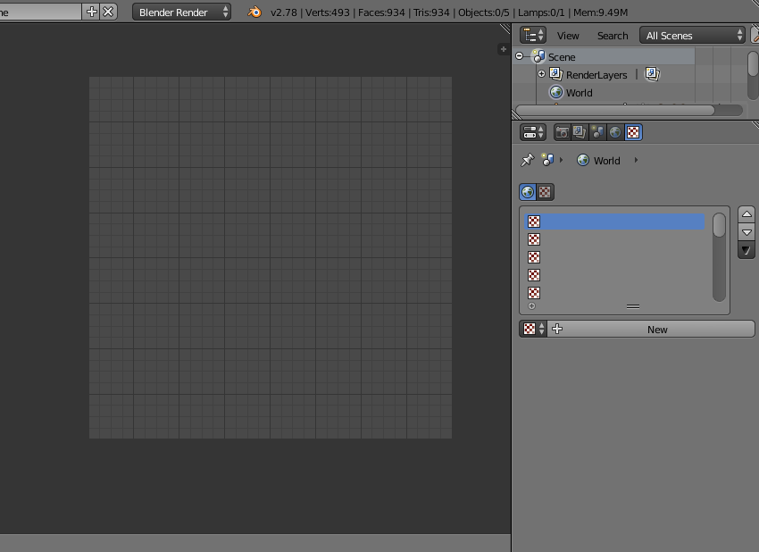Click the texture slot list scrollbar
This screenshot has width=759, height=552.
720,257
